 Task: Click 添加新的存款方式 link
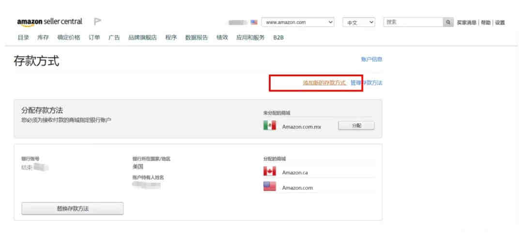[x=324, y=83]
